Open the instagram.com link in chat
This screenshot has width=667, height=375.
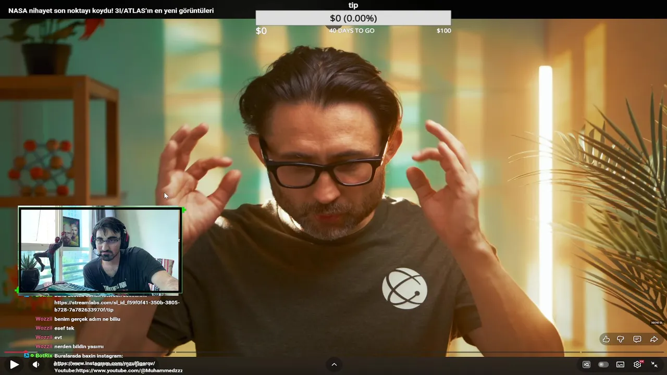click(x=105, y=363)
